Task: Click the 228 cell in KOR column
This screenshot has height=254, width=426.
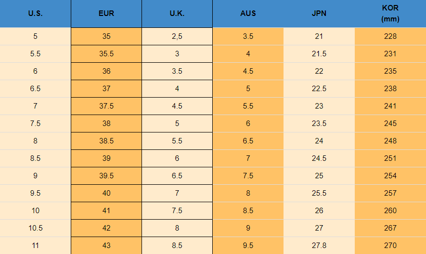Action: coord(390,36)
